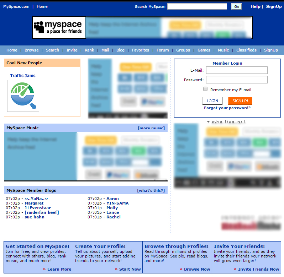Click the Search MySpace text field
Image resolution: width=284 pixels, height=277 pixels.
[197, 6]
